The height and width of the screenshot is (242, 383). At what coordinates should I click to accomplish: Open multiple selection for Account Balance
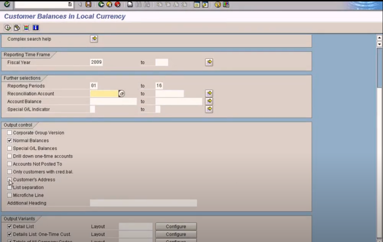pyautogui.click(x=209, y=101)
